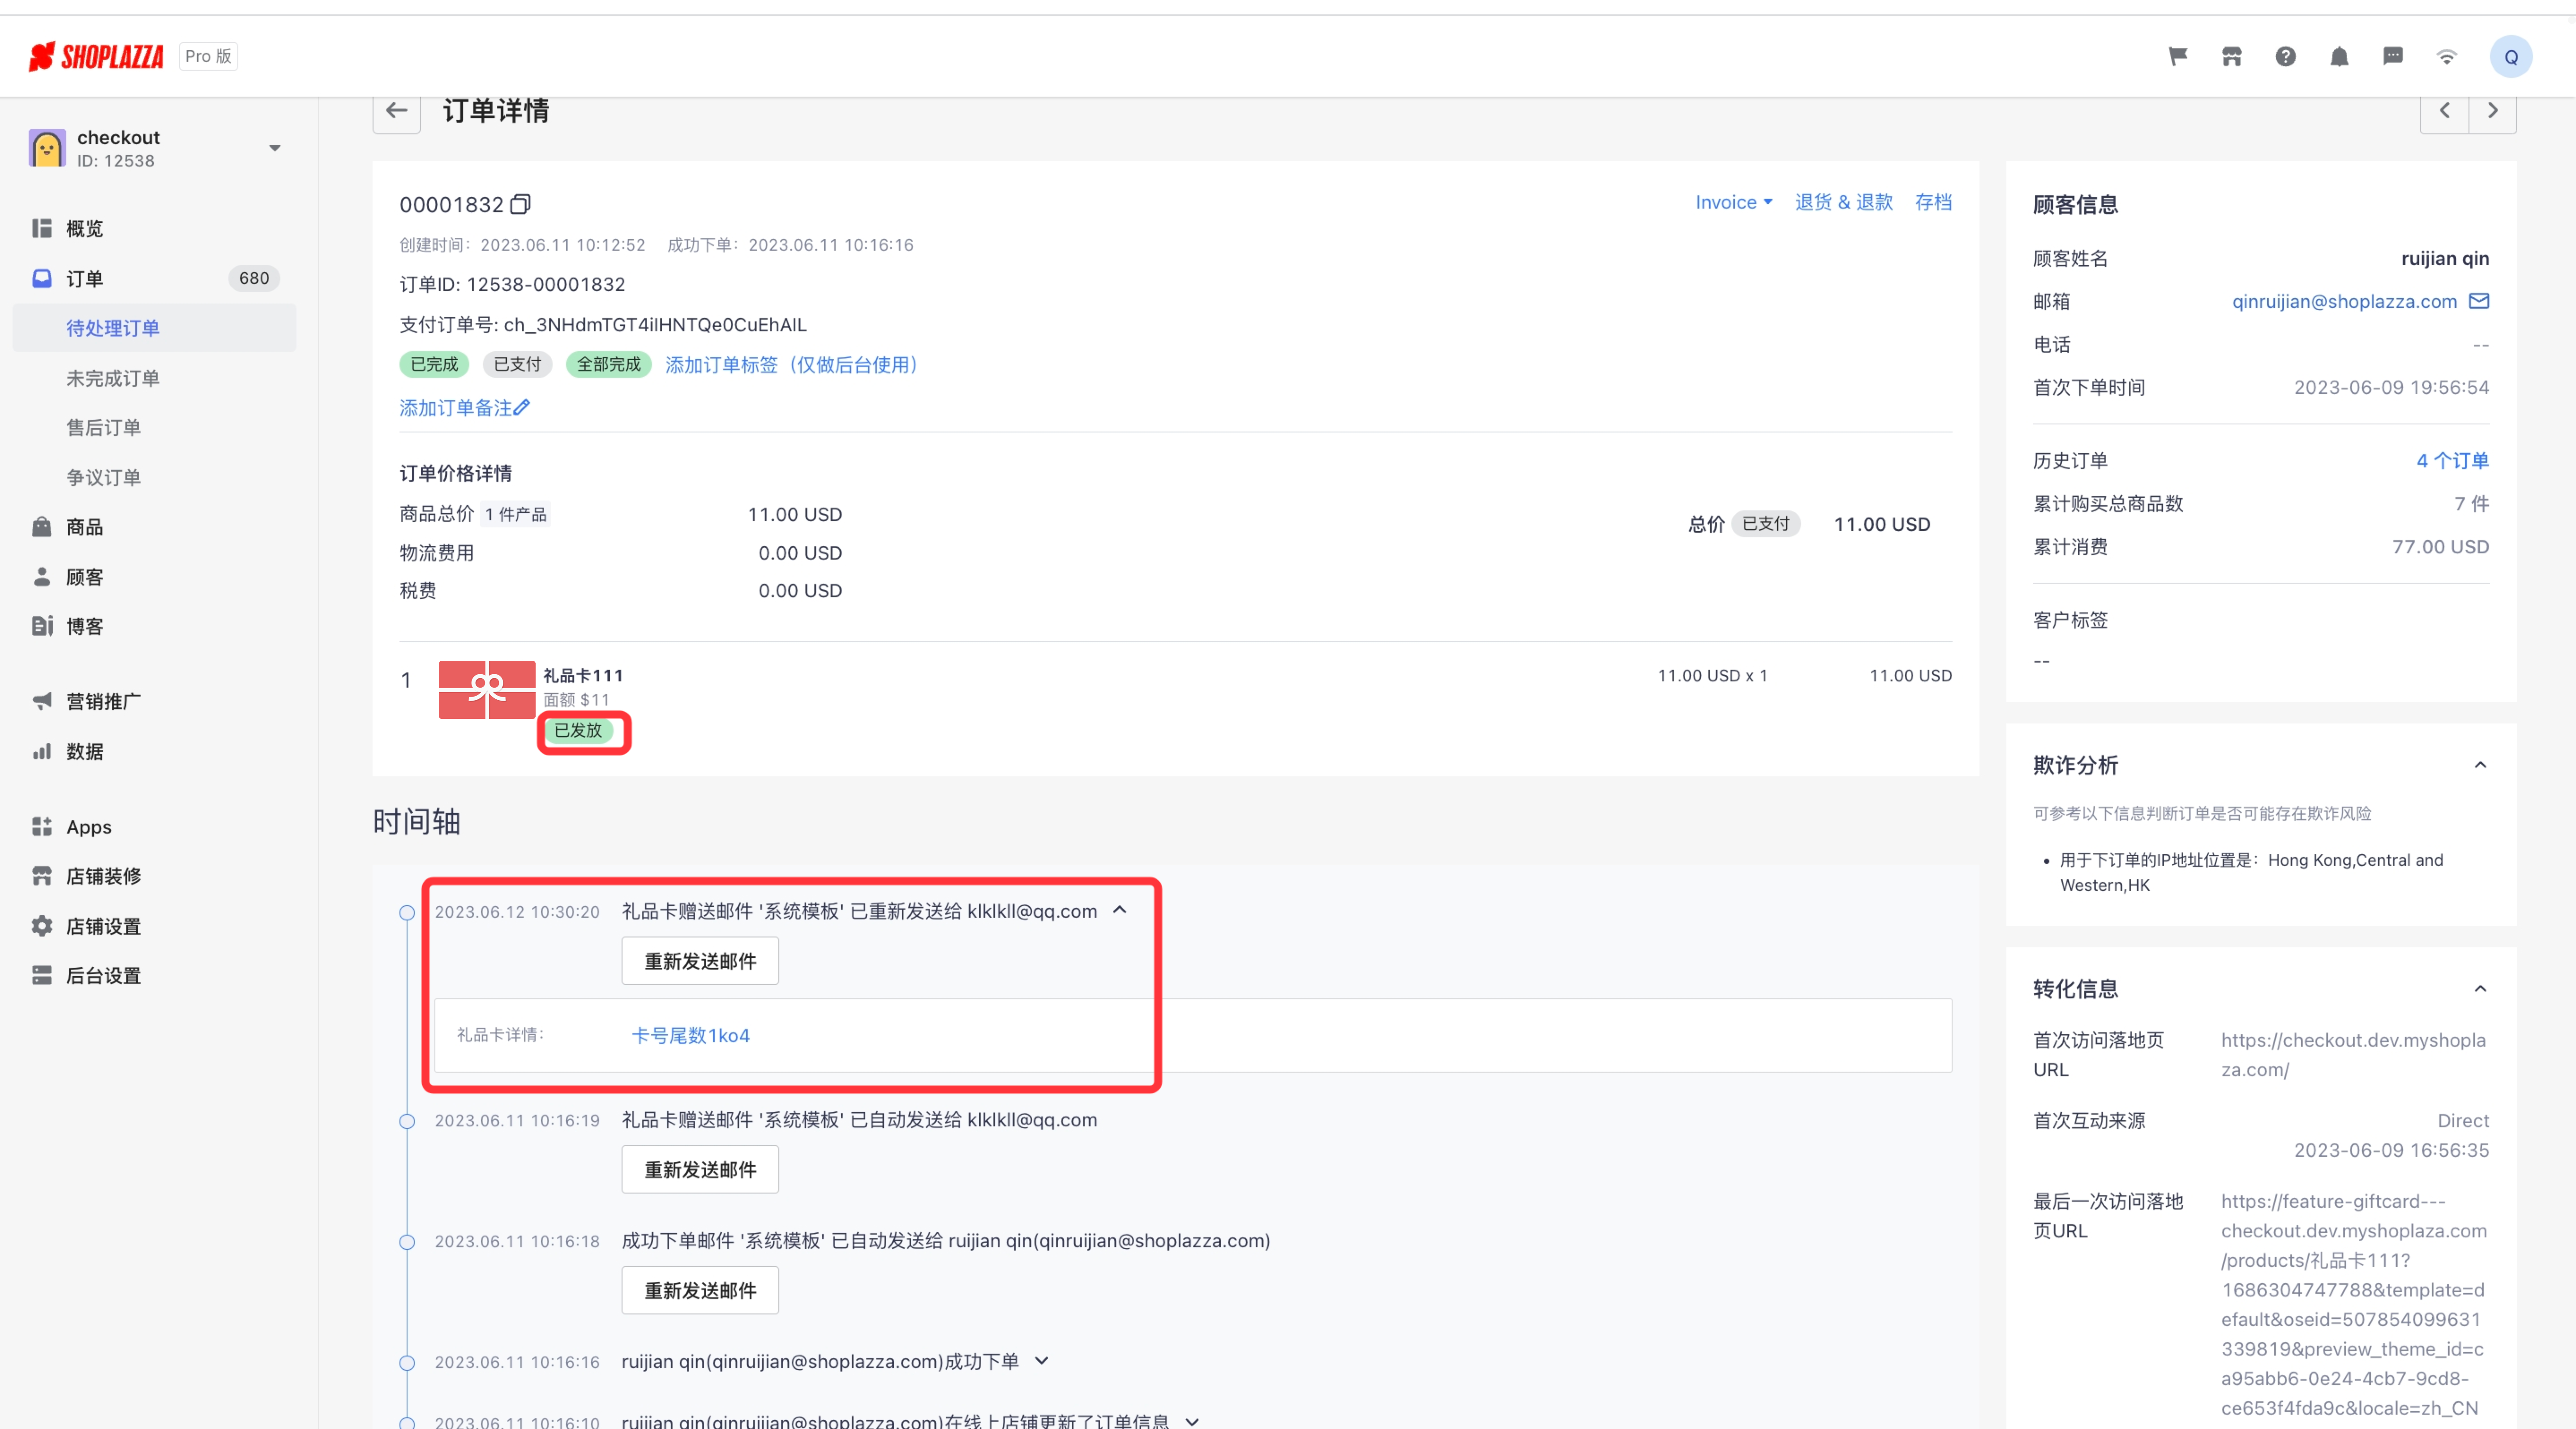Click 存档 archive link

coord(1933,202)
